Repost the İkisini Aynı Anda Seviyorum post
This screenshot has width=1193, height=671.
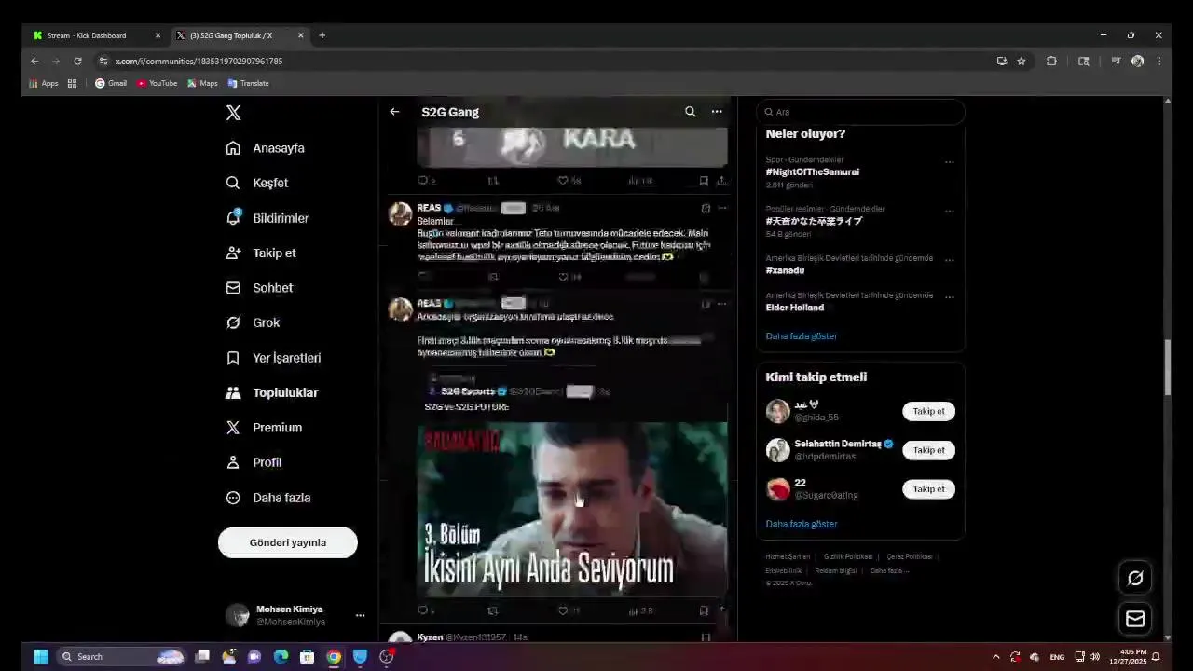click(493, 611)
